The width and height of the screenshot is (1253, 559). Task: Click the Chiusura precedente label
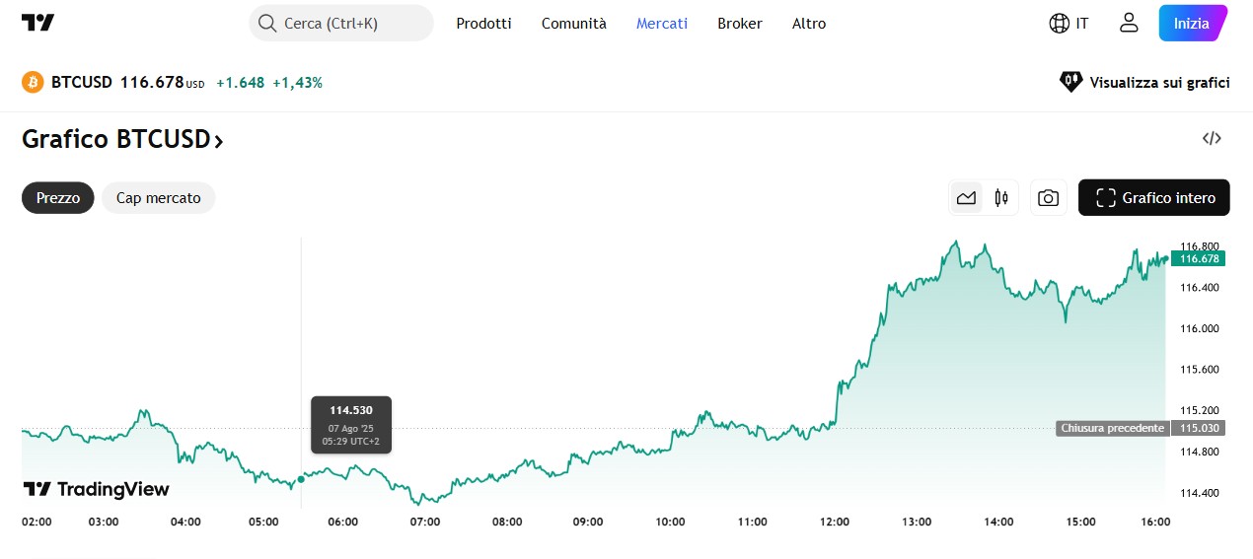(1112, 428)
